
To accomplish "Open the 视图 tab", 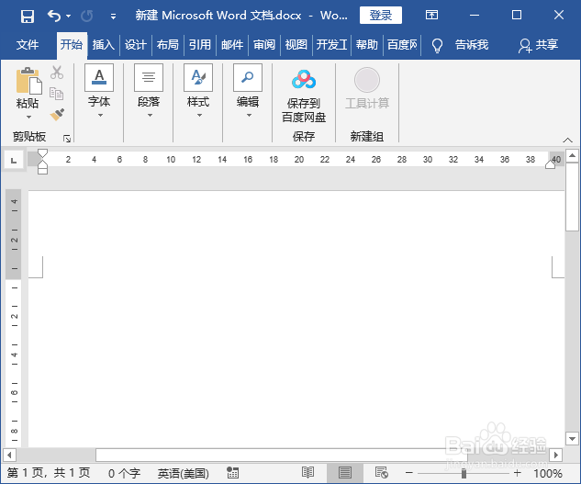I will point(296,45).
